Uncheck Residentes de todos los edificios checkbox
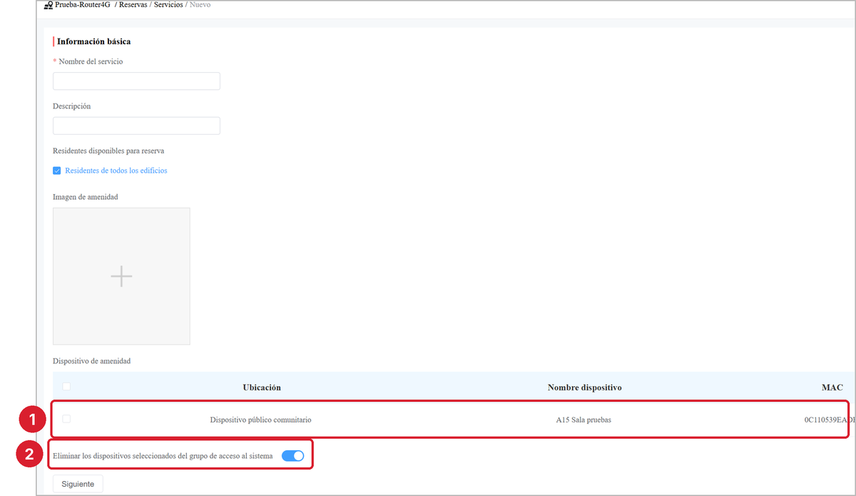 coord(57,171)
